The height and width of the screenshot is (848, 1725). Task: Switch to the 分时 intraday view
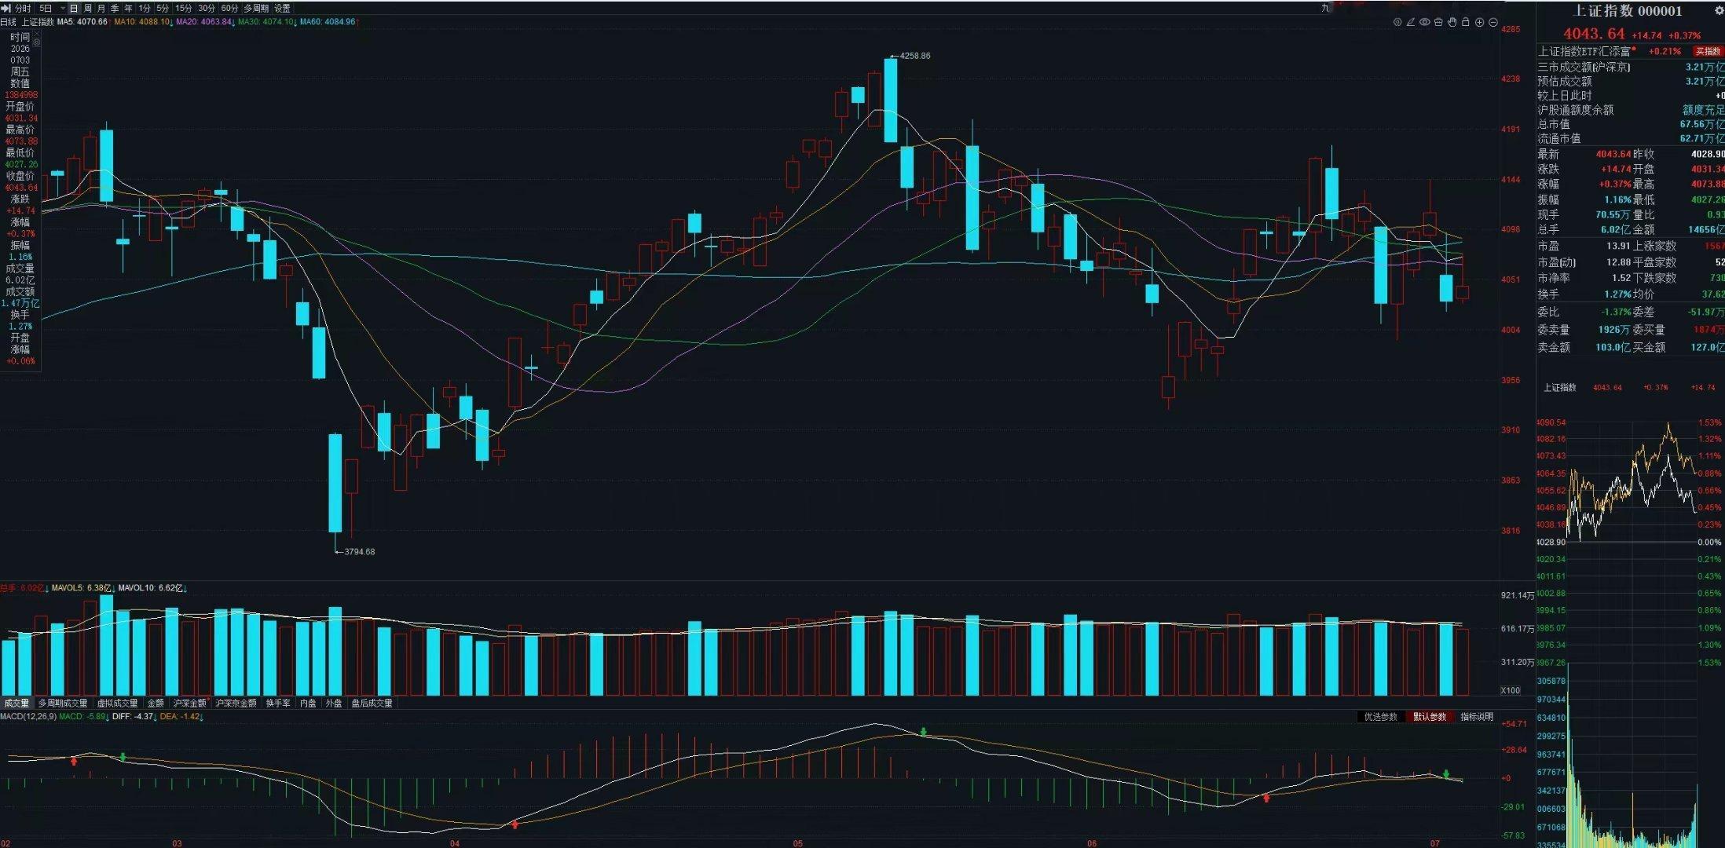(x=23, y=8)
